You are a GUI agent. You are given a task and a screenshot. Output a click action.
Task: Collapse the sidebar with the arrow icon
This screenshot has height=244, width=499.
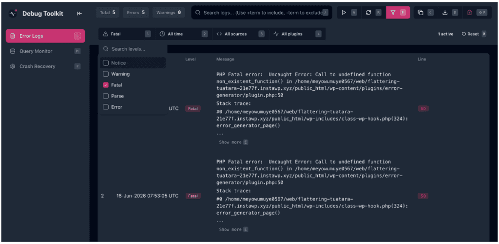[79, 13]
